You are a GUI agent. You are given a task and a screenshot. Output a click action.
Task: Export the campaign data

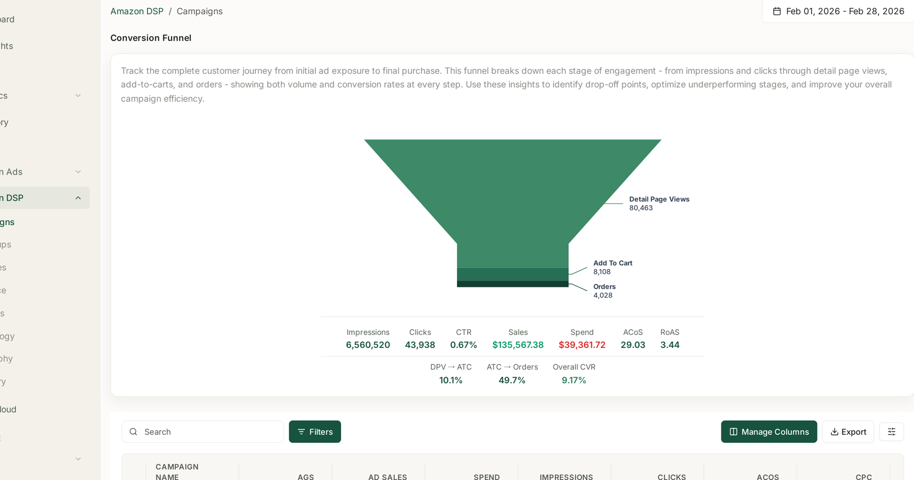pyautogui.click(x=848, y=432)
